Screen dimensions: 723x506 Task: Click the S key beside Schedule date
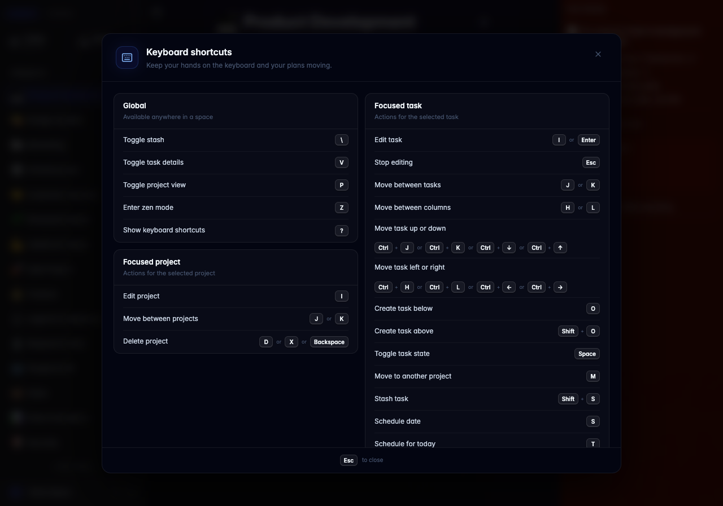[x=593, y=421]
